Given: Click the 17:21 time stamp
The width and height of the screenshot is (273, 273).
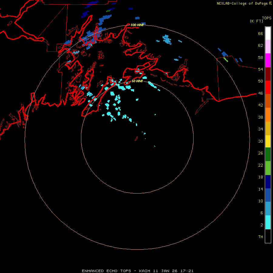Looking at the screenshot, I should coord(187,271).
